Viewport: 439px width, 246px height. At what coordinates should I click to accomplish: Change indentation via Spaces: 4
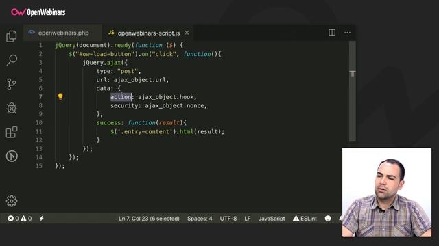coord(200,219)
